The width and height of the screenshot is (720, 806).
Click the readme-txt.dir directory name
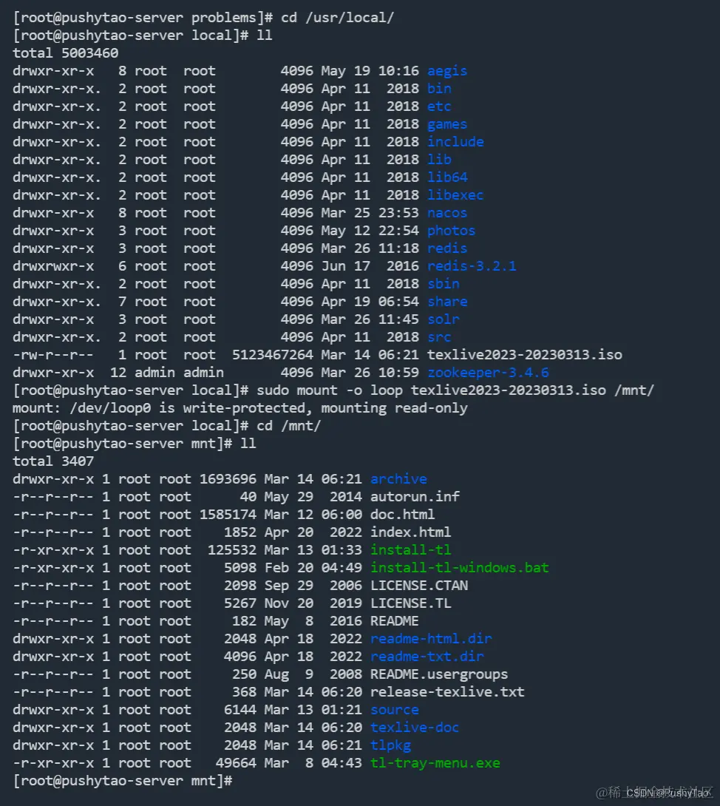point(427,657)
